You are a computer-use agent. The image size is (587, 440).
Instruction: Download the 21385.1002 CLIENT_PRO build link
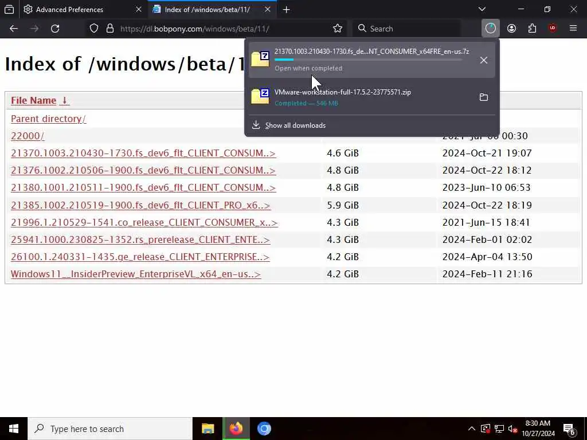(140, 205)
